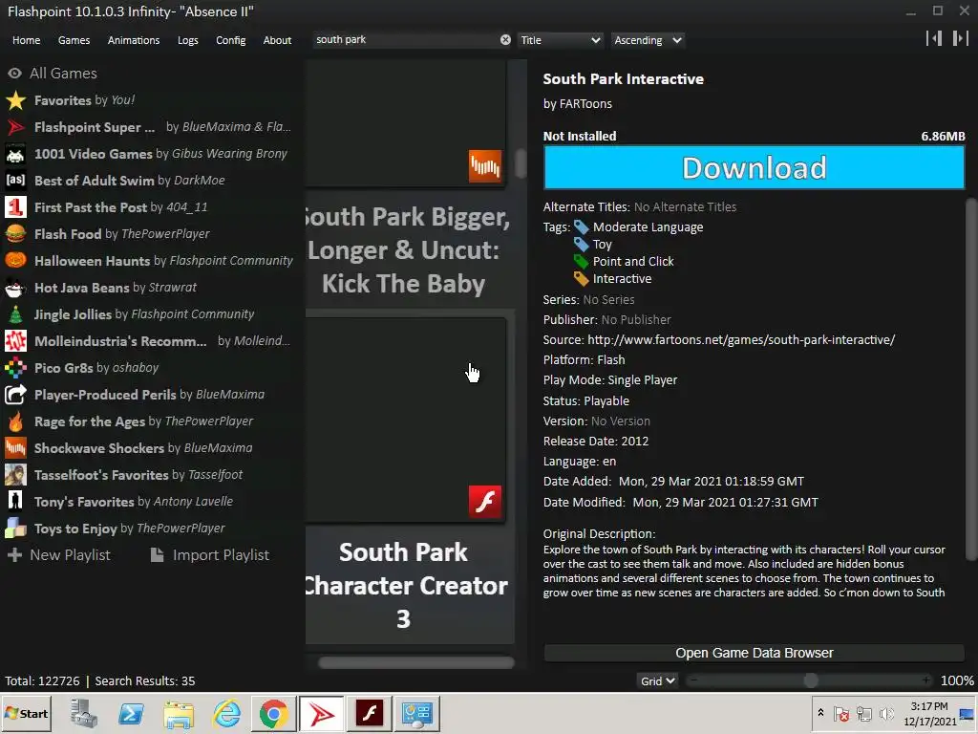Image resolution: width=978 pixels, height=734 pixels.
Task: Click the Hot Java Beans coffee icon
Action: (x=15, y=287)
